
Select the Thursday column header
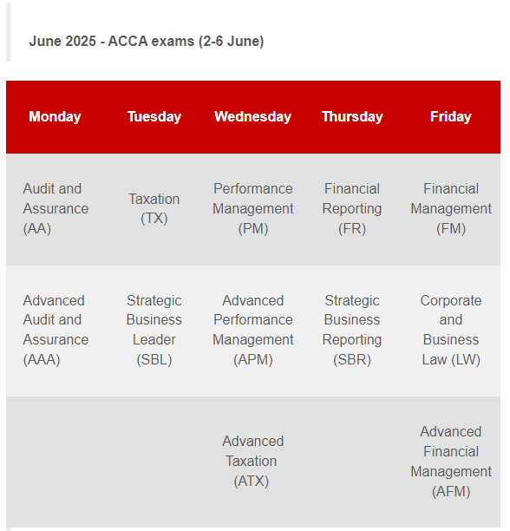coord(352,117)
